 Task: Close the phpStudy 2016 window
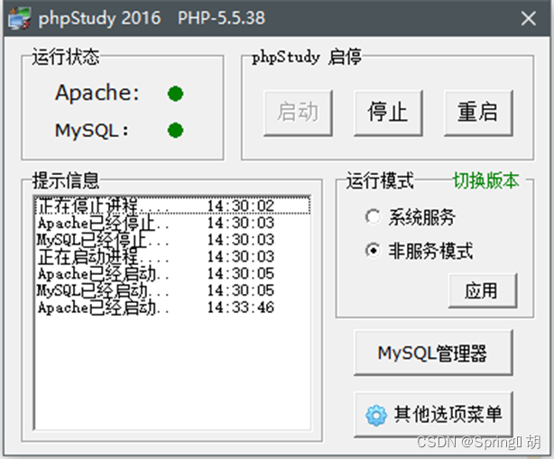(529, 18)
